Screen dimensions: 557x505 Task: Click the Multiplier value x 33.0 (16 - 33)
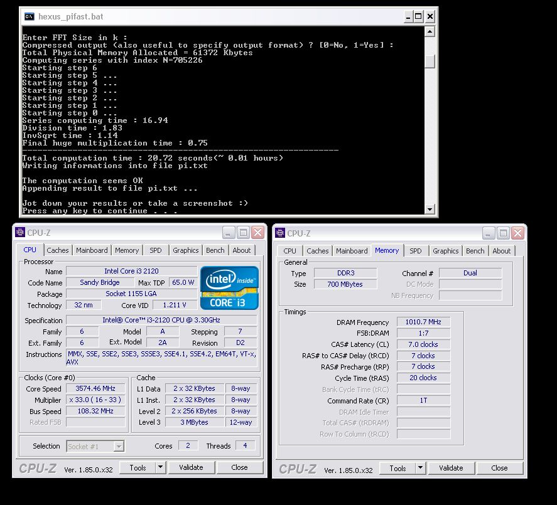tap(95, 400)
